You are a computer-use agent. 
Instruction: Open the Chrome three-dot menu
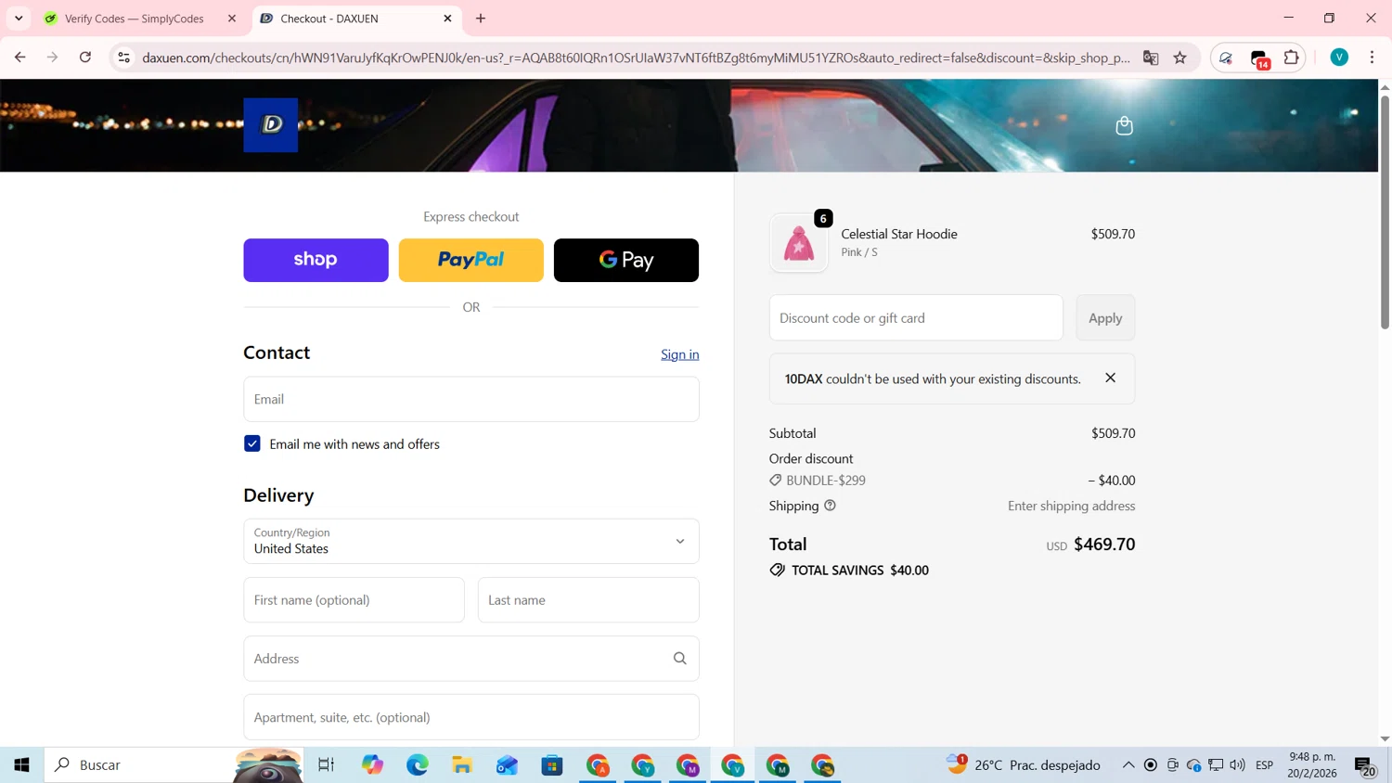click(x=1372, y=58)
